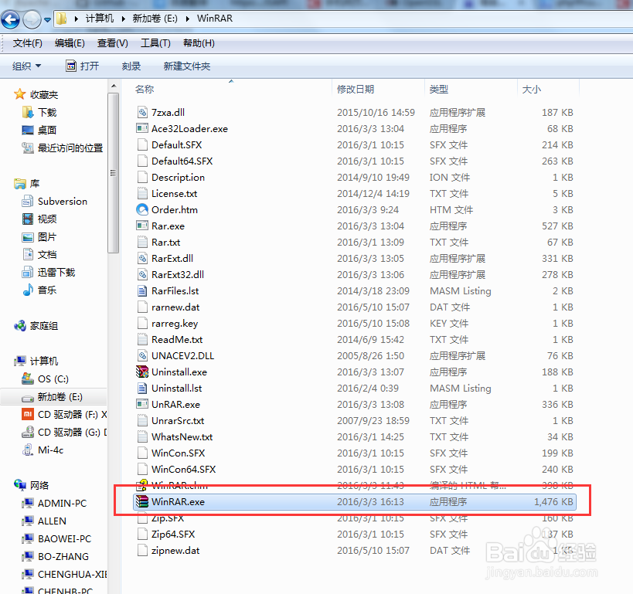Select 计算机 node in sidebar
Image resolution: width=633 pixels, height=594 pixels.
pyautogui.click(x=36, y=361)
